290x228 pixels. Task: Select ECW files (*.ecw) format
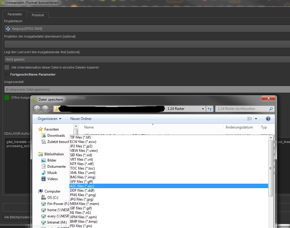tap(169, 142)
